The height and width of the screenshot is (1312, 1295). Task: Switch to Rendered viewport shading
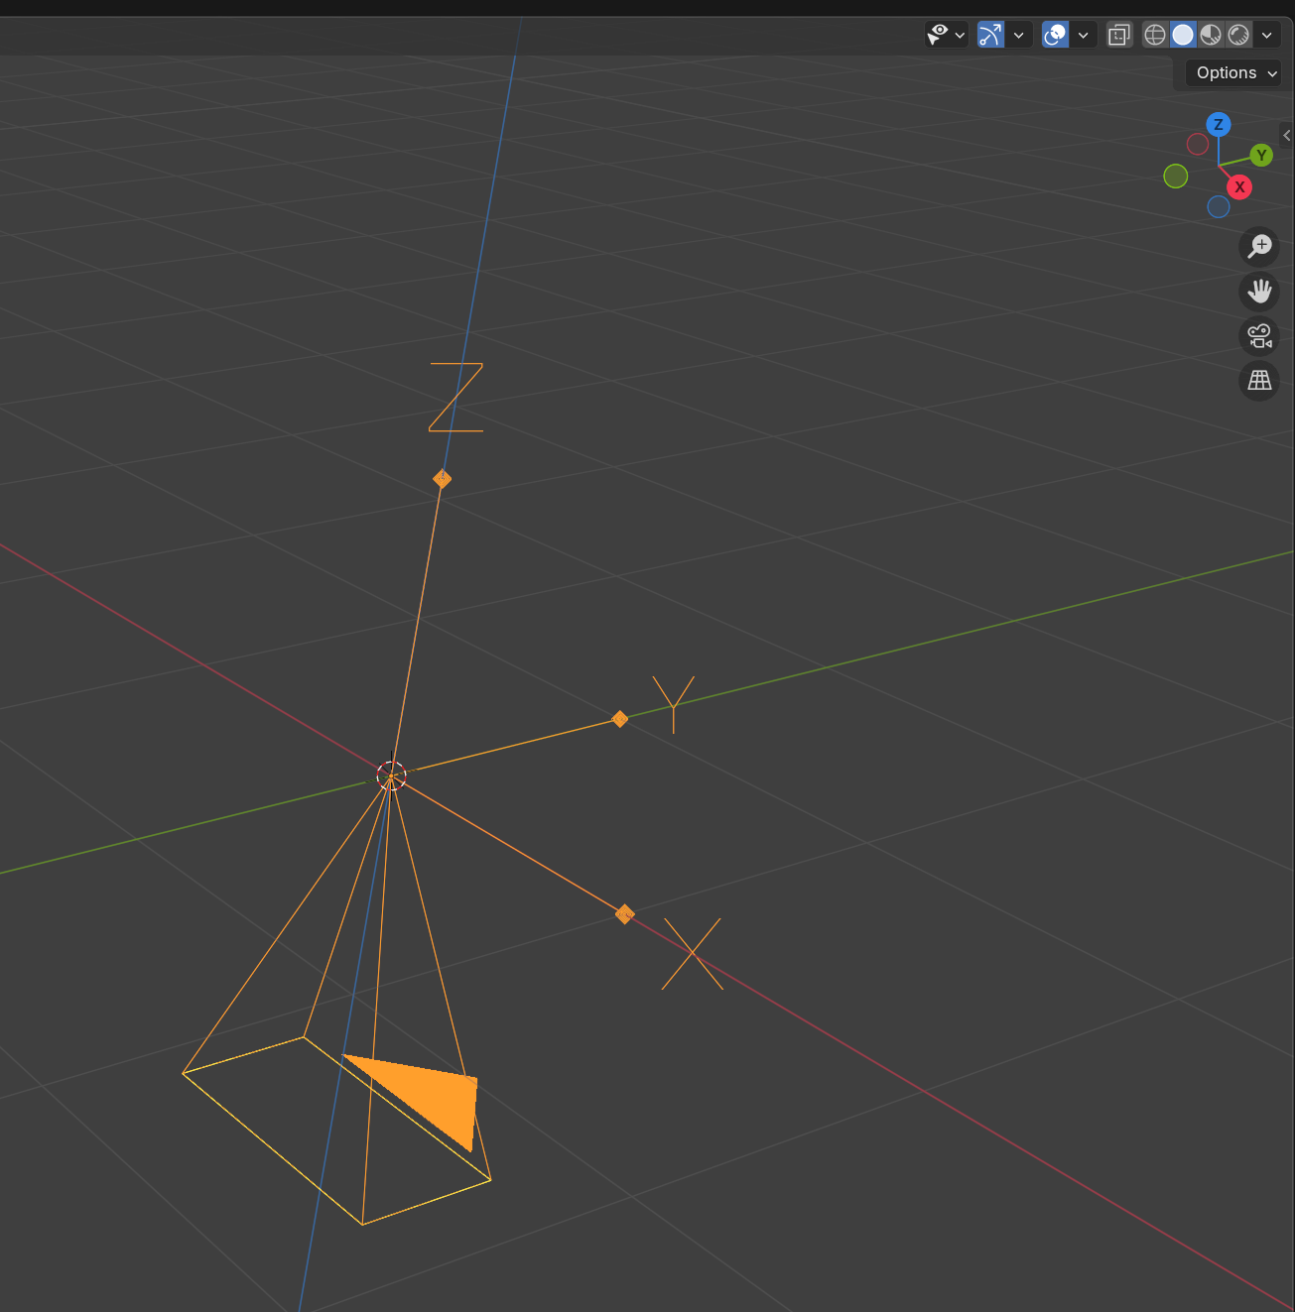tap(1238, 35)
